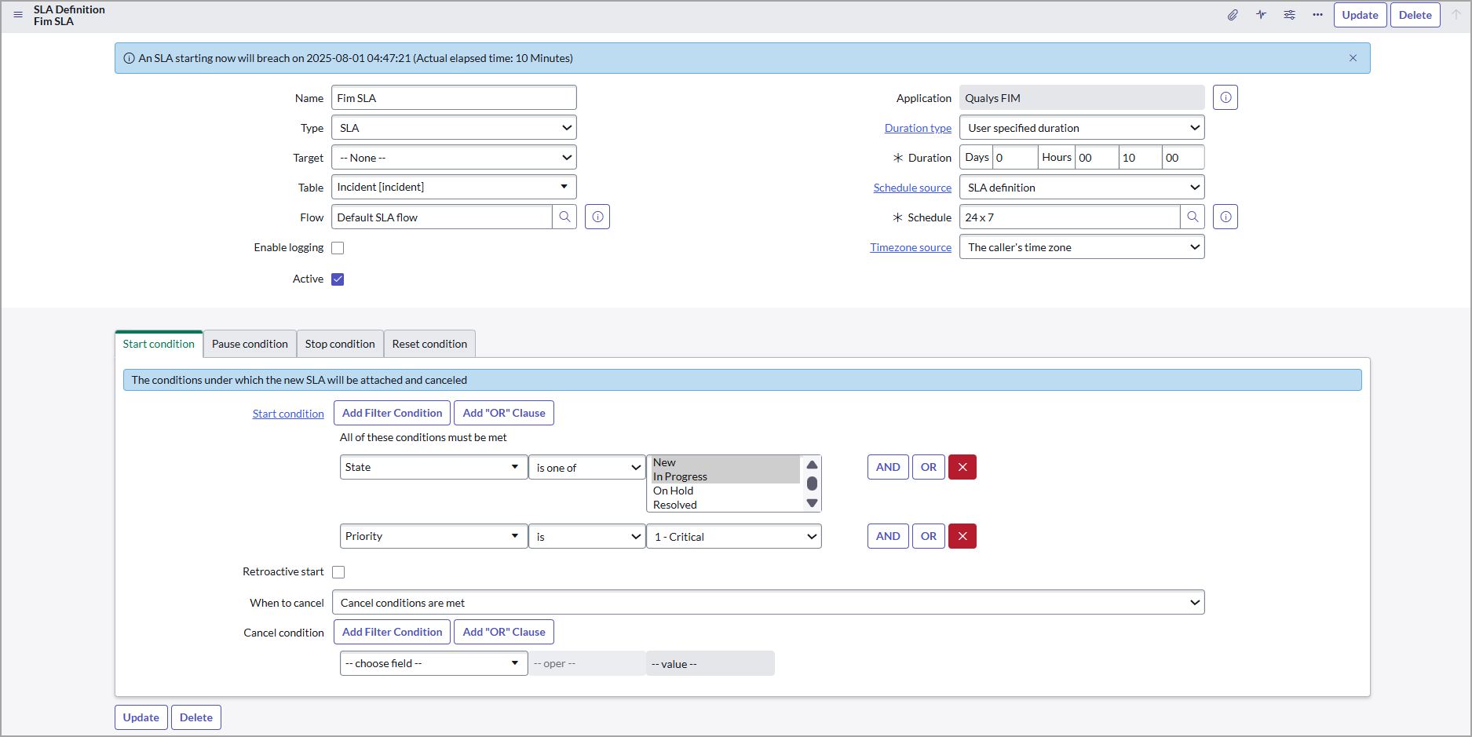Click the paperclip attachments icon
Image resolution: width=1472 pixels, height=737 pixels.
(x=1233, y=15)
